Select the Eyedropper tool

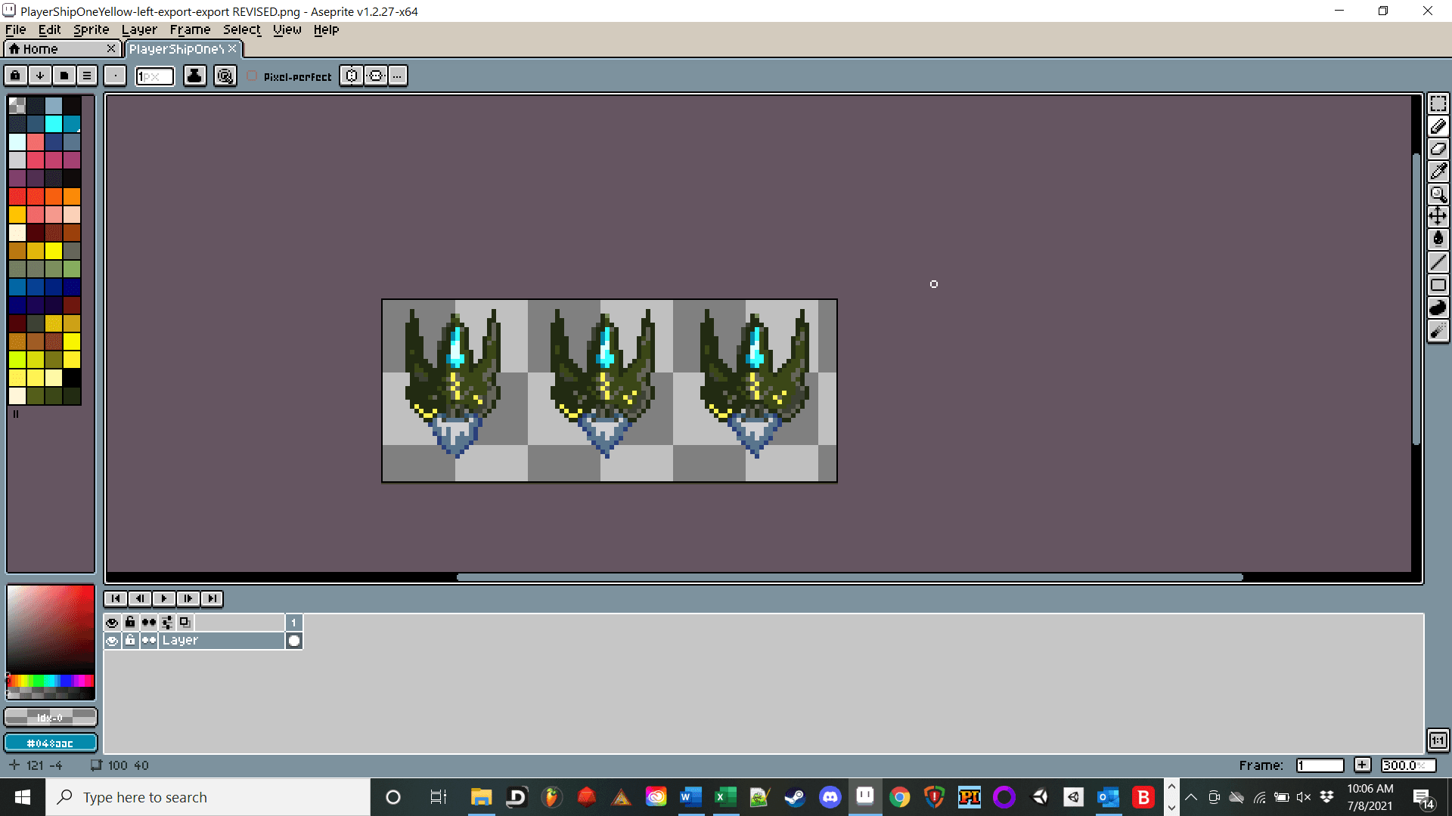pos(1438,172)
